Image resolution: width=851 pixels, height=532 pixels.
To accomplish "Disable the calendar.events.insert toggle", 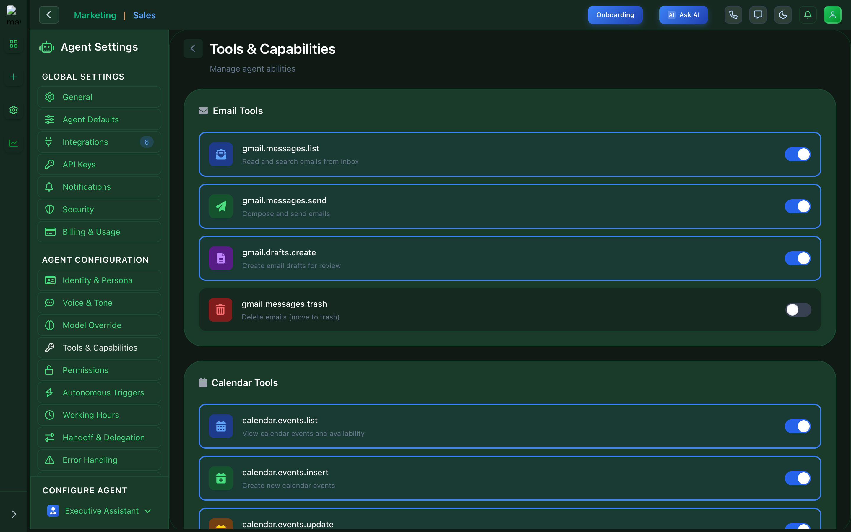I will point(798,478).
